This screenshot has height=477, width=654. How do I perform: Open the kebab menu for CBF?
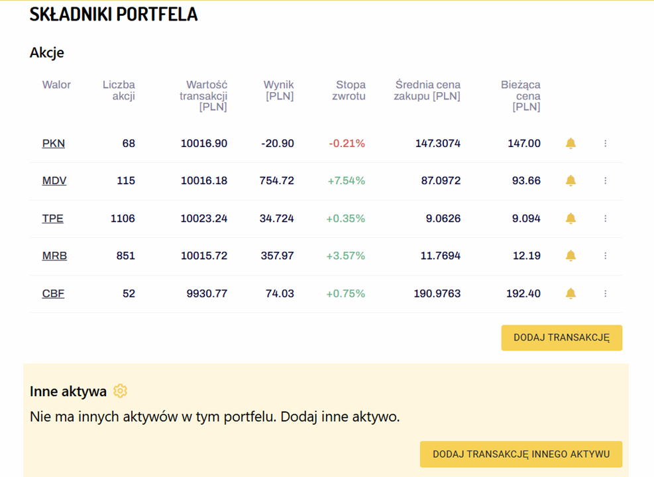coord(605,293)
